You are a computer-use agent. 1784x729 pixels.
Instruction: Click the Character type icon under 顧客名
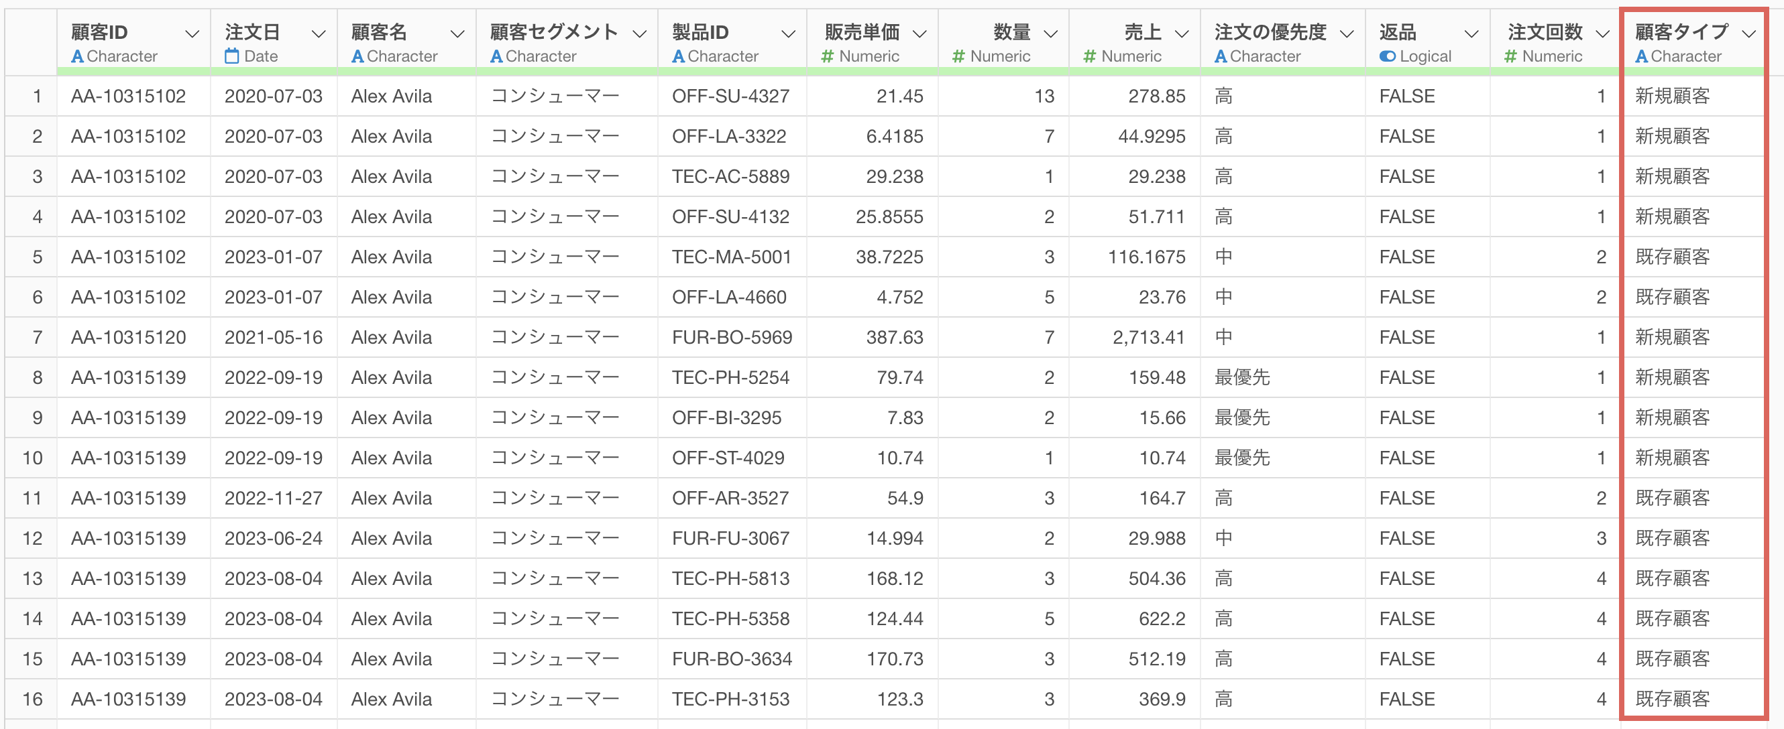pos(357,57)
